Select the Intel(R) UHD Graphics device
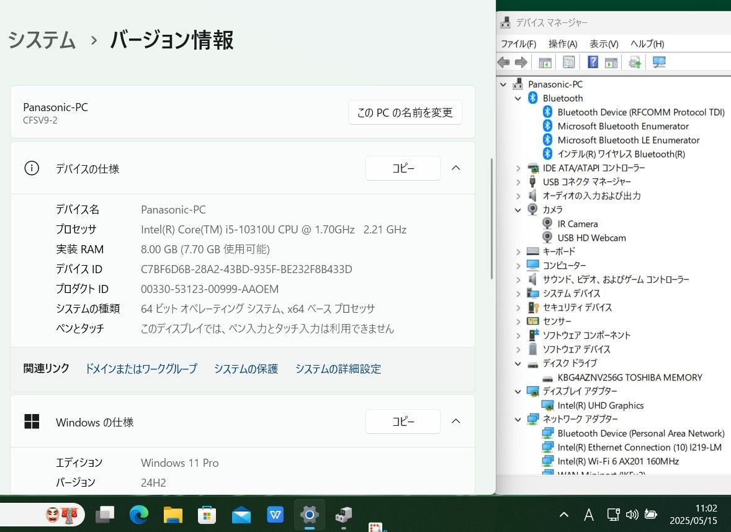Image resolution: width=731 pixels, height=532 pixels. pos(600,405)
